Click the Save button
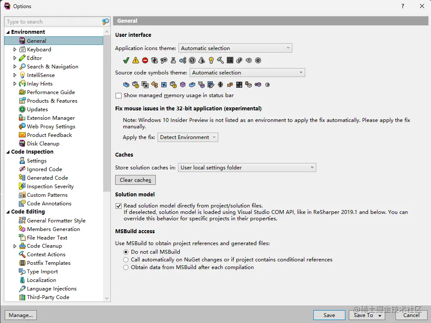Viewport: 431px width, 323px height. [x=329, y=315]
